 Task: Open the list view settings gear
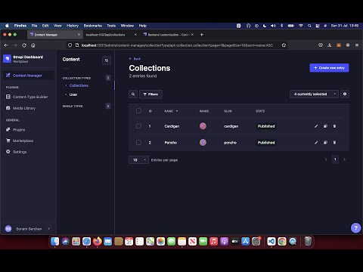(x=345, y=94)
